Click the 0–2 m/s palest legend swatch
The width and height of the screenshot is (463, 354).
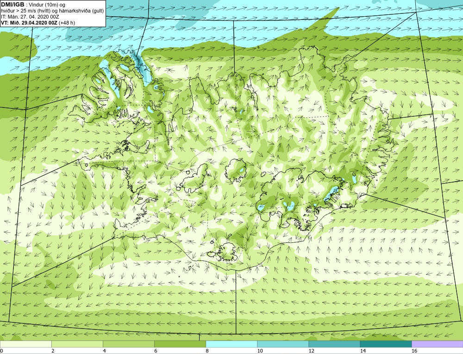25,344
